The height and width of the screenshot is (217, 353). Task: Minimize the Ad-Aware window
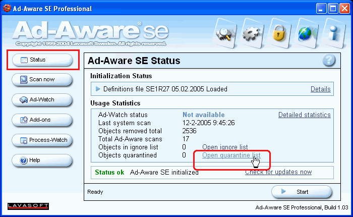(x=321, y=9)
